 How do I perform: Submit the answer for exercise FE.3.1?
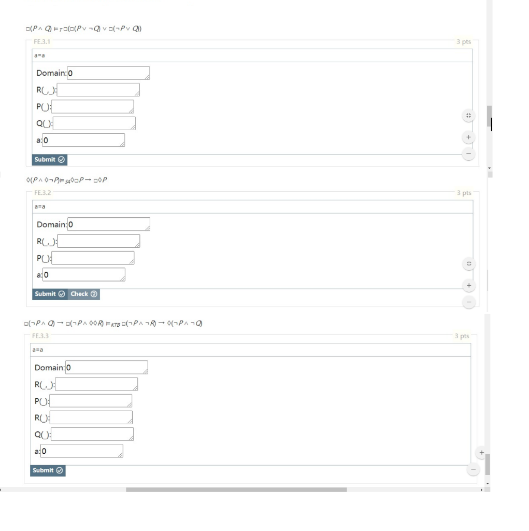tap(49, 160)
